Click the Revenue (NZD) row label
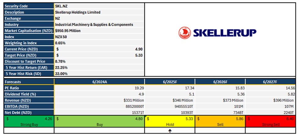The height and width of the screenshot is (136, 299). coord(29,100)
